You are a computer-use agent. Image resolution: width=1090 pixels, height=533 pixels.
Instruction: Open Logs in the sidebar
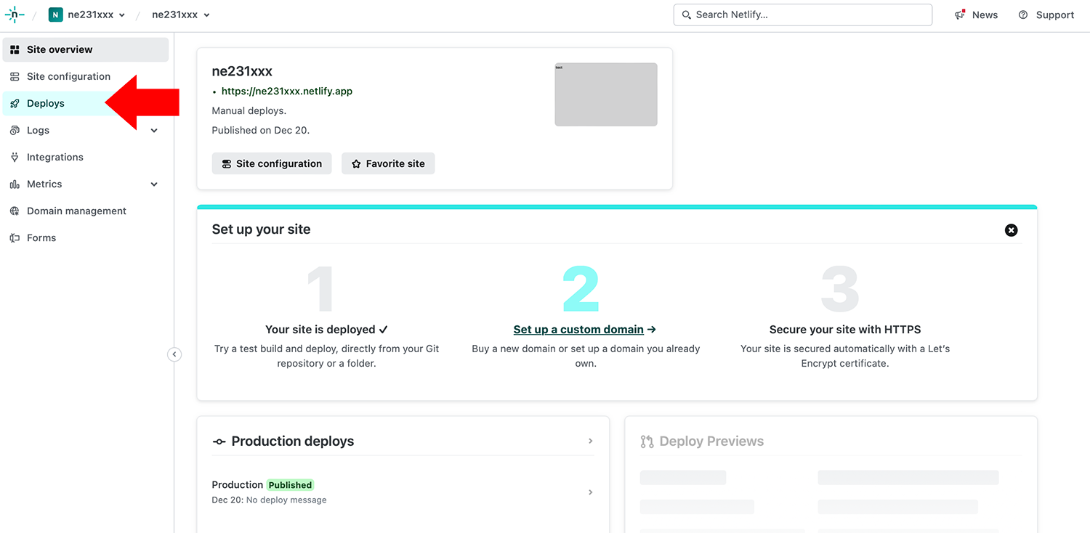pos(86,130)
